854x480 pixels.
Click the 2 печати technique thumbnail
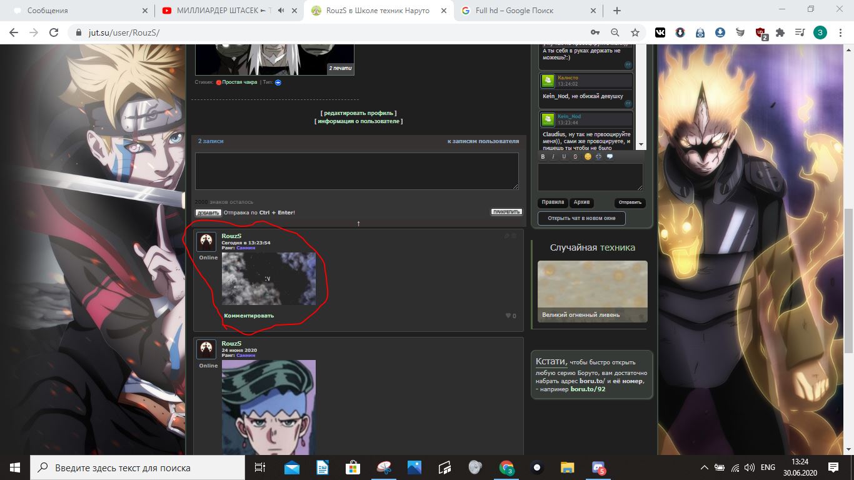coord(274,59)
